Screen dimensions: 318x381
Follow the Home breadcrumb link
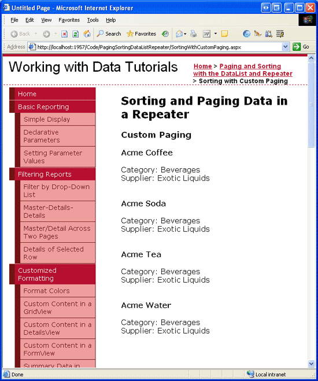202,66
